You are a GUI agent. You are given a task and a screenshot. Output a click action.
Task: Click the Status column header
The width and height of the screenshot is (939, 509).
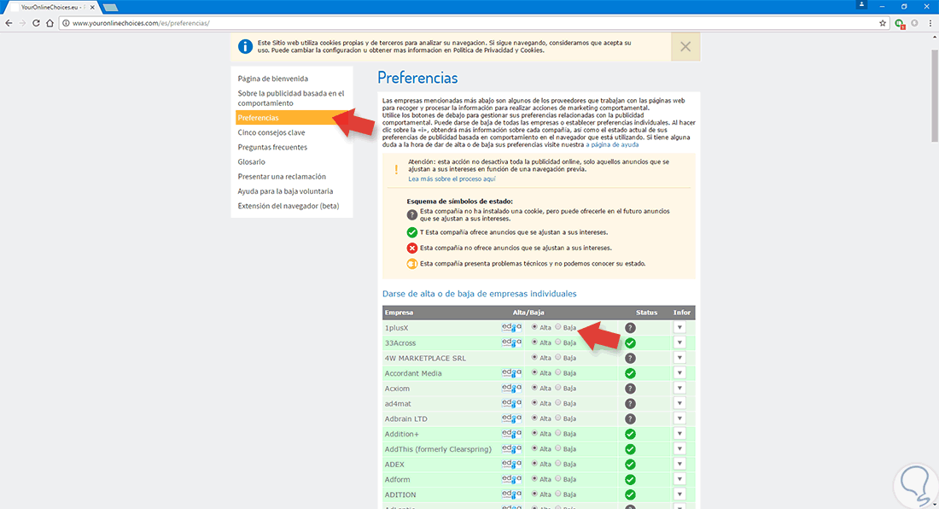point(647,313)
